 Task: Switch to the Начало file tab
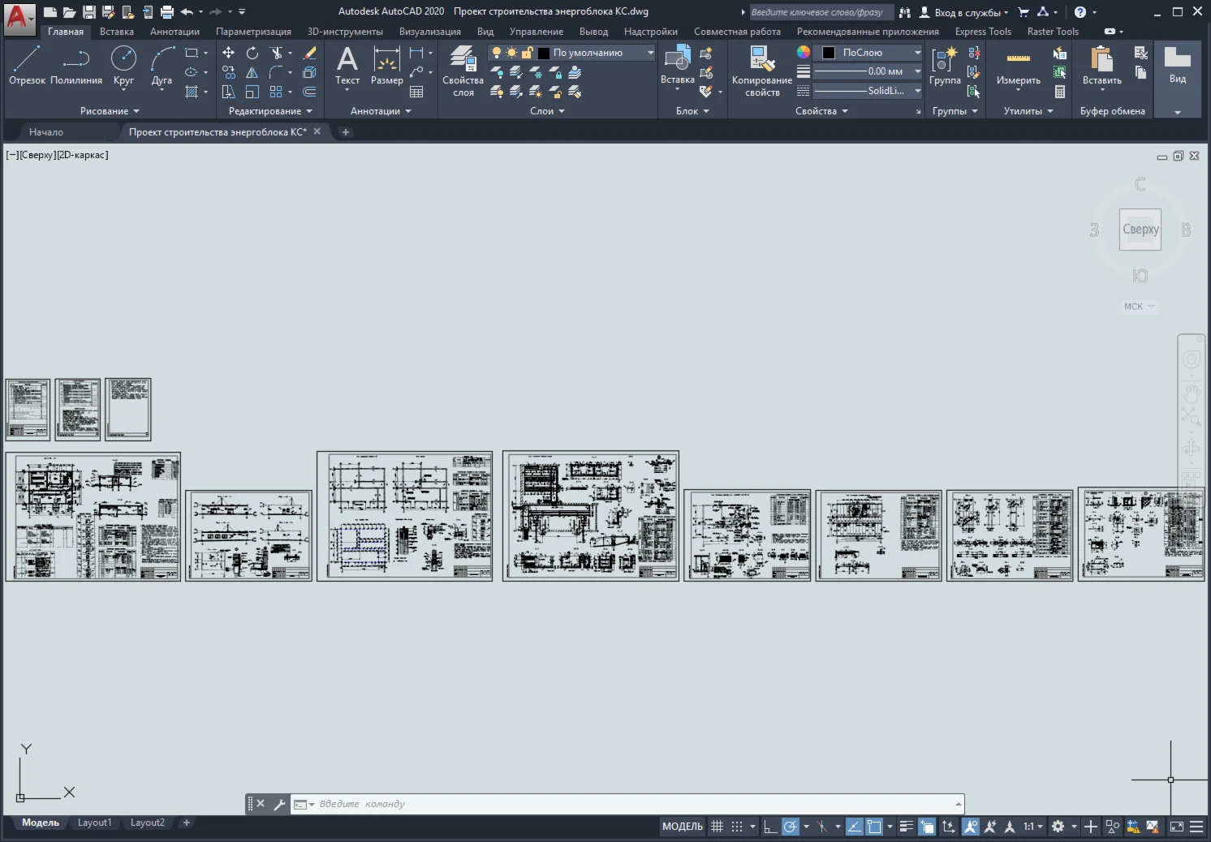(46, 131)
